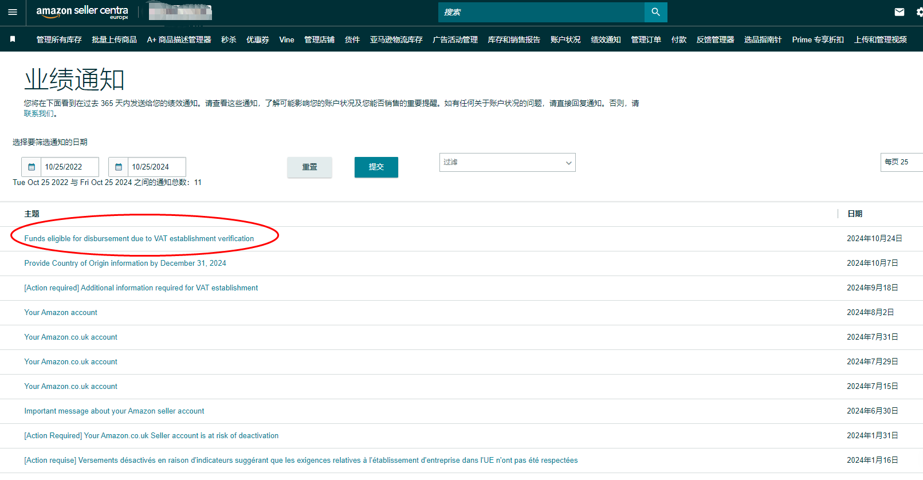This screenshot has width=923, height=480.
Task: Click the bookmark icon in navigation bar
Action: pyautogui.click(x=13, y=39)
